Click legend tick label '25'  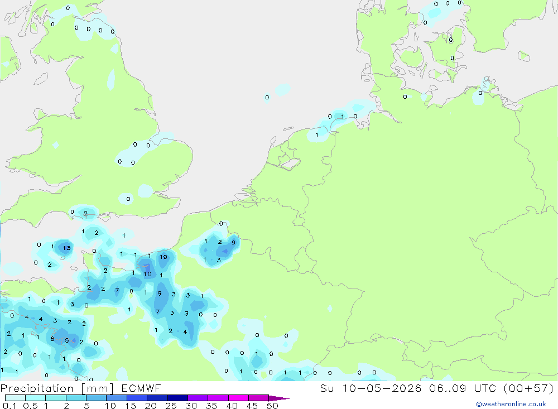tap(171, 406)
